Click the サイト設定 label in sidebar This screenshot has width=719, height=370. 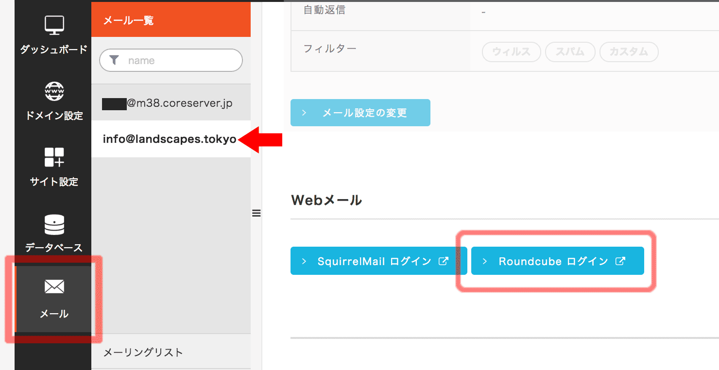pyautogui.click(x=54, y=182)
